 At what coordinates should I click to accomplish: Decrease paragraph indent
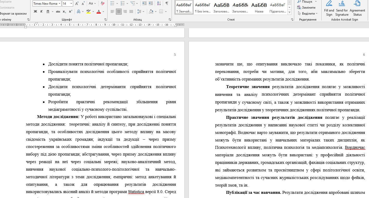click(x=144, y=4)
